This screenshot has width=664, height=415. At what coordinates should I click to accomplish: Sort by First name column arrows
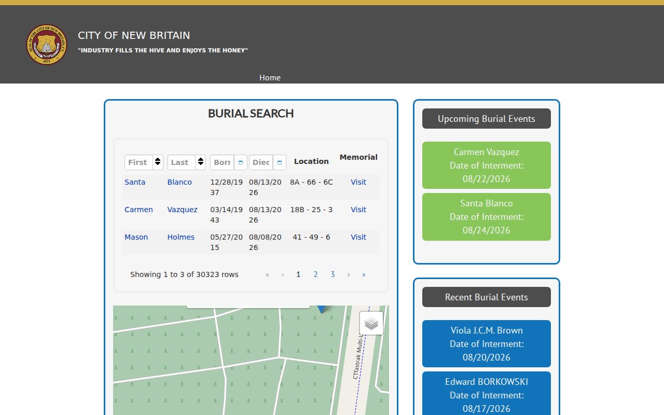point(158,162)
